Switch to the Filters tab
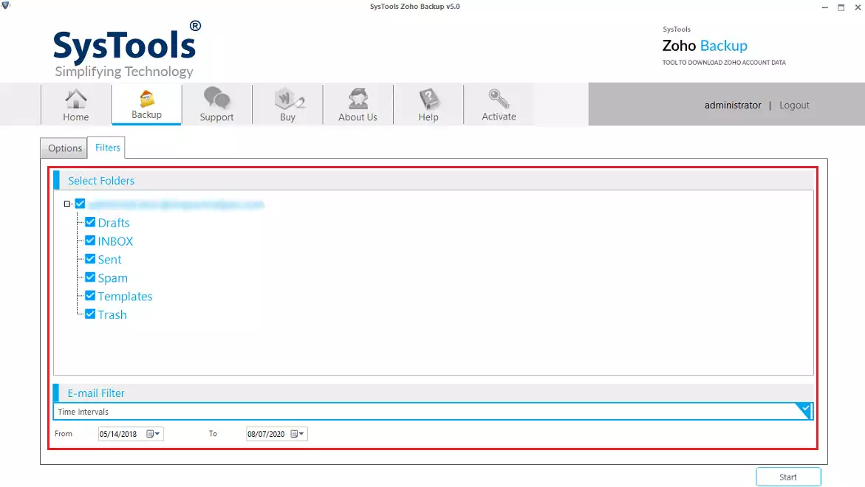This screenshot has height=487, width=865. coord(107,148)
